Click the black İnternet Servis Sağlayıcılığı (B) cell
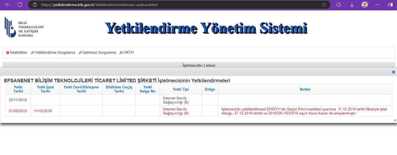The height and width of the screenshot is (155, 397). (x=181, y=100)
